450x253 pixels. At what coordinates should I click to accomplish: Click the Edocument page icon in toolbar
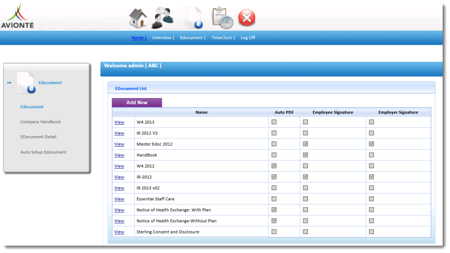point(193,18)
